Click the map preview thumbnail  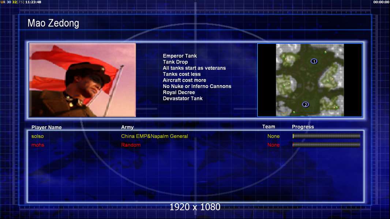pos(310,80)
